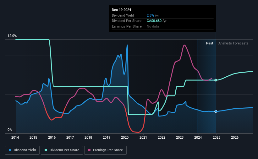
Task: Click the pink Earnings Per Share legend dot
Action: click(89, 150)
